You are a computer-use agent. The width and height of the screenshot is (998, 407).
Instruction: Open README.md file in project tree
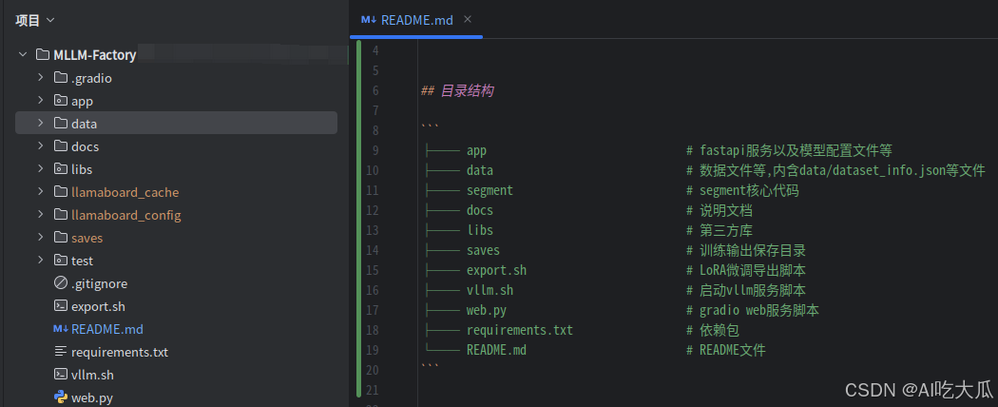click(106, 329)
